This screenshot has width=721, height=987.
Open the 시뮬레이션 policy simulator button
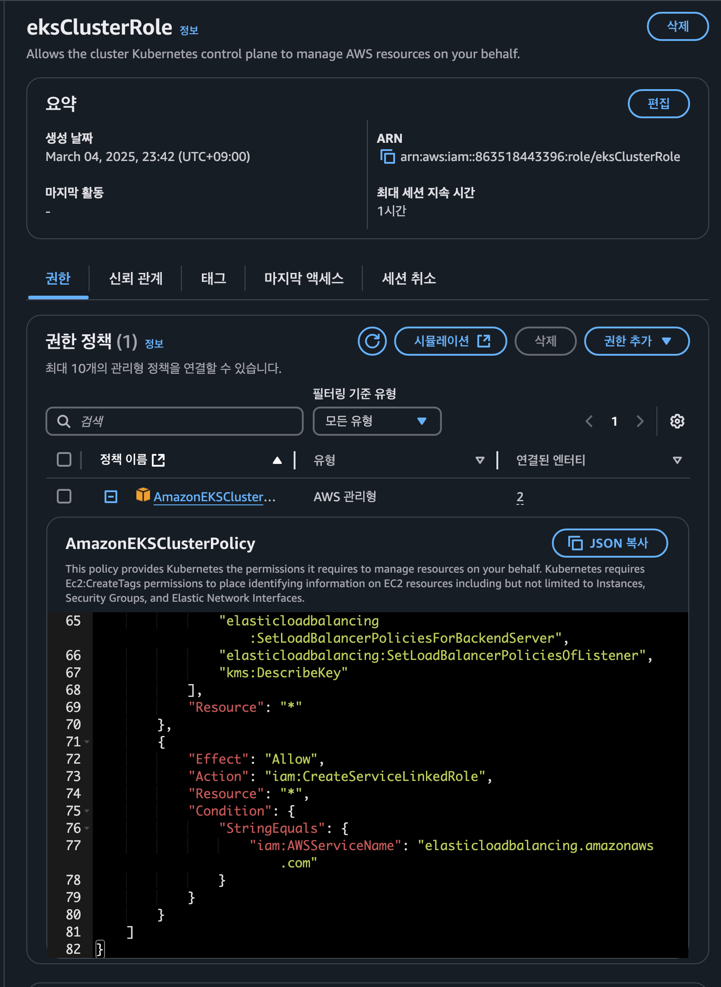pyautogui.click(x=450, y=341)
